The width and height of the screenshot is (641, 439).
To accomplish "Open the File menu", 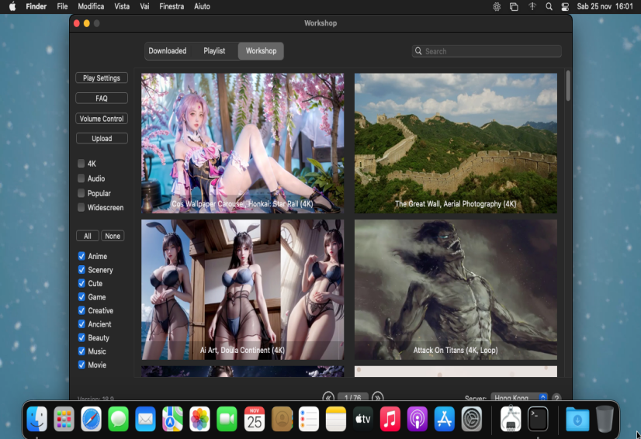I will [x=62, y=6].
